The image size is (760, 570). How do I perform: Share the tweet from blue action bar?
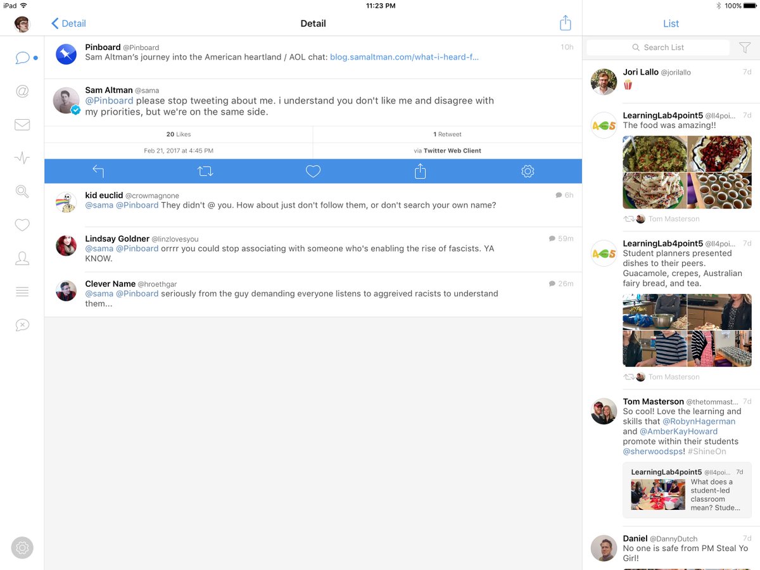421,171
